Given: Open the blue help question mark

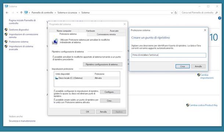Looking at the screenshot, I should click(x=220, y=18).
